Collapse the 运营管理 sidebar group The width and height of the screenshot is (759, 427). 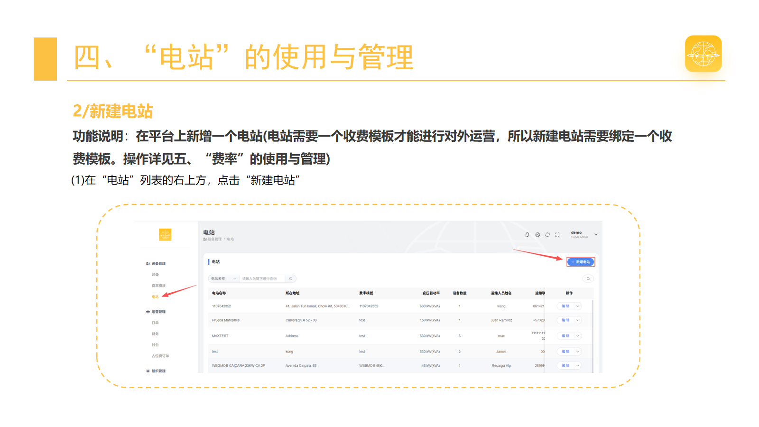(x=156, y=312)
